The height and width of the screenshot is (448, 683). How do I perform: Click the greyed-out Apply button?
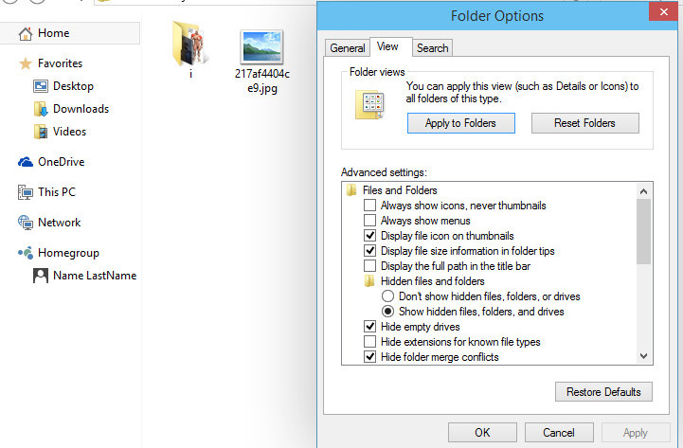[x=636, y=432]
